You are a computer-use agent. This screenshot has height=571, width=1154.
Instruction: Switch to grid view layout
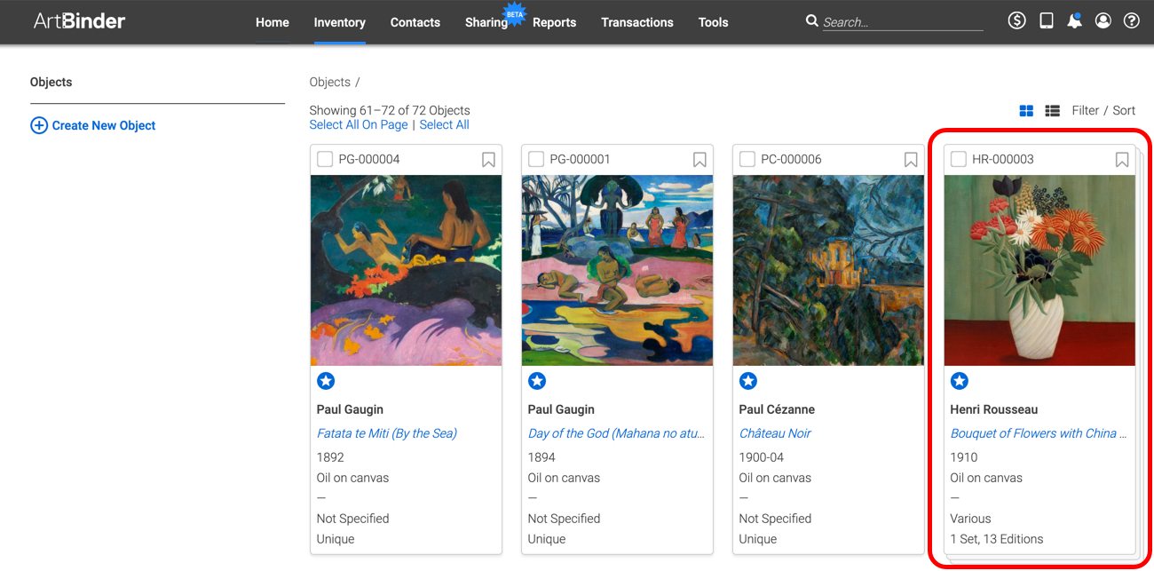click(1026, 111)
